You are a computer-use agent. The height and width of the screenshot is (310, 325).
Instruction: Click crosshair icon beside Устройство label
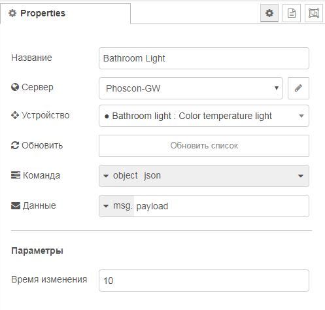[15, 115]
